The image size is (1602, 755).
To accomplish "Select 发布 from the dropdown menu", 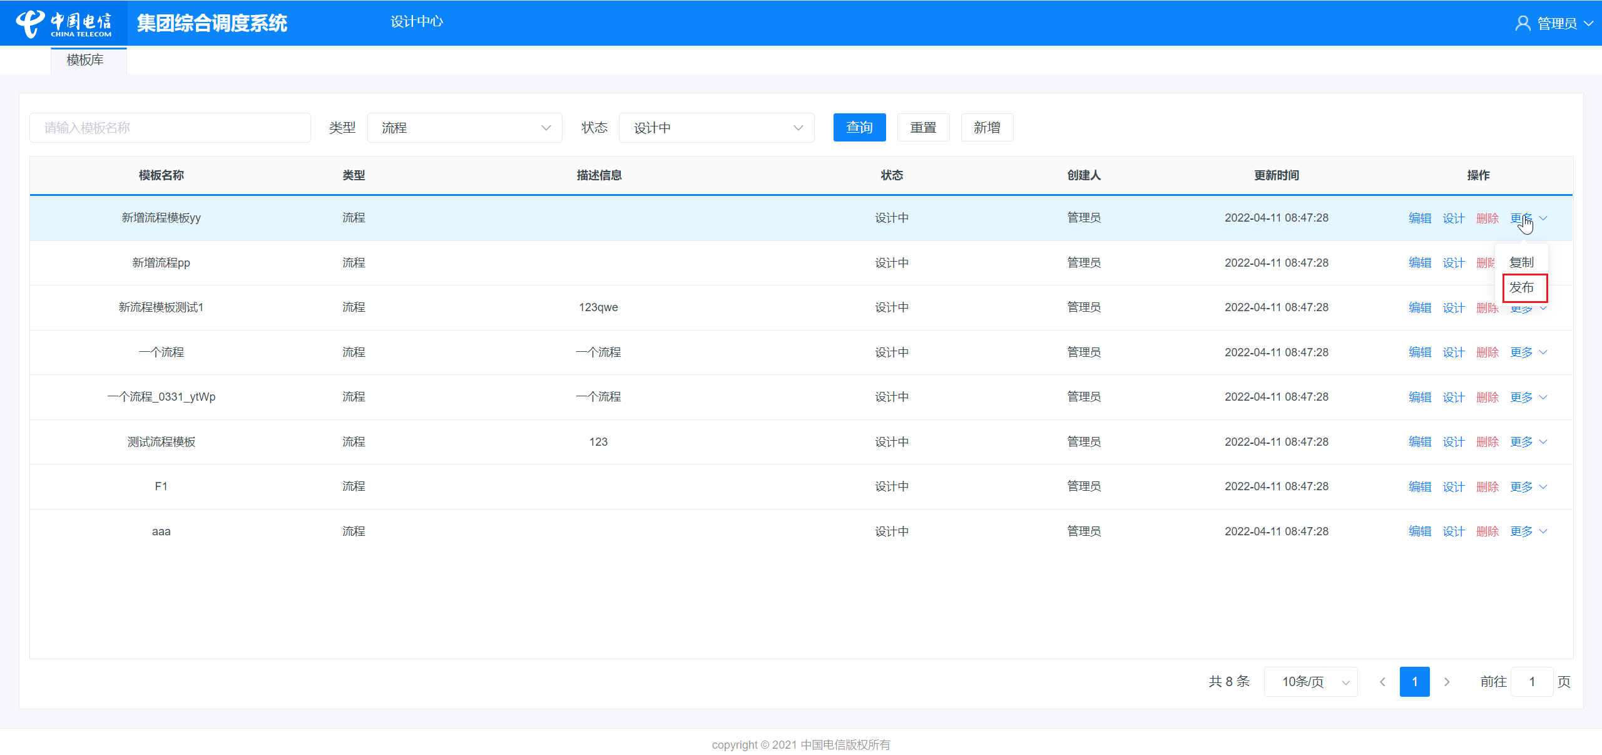I will (x=1521, y=287).
